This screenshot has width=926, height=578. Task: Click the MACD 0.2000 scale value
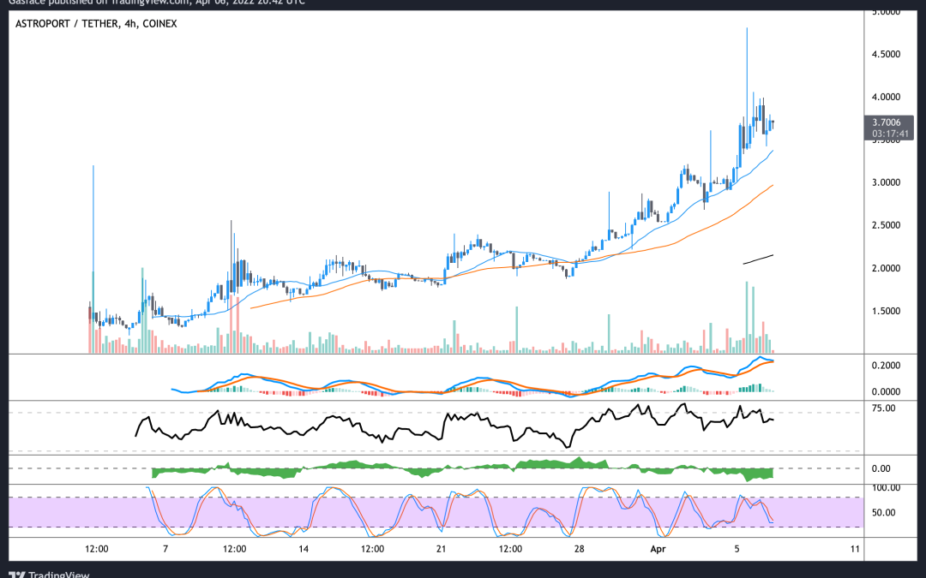tap(886, 366)
